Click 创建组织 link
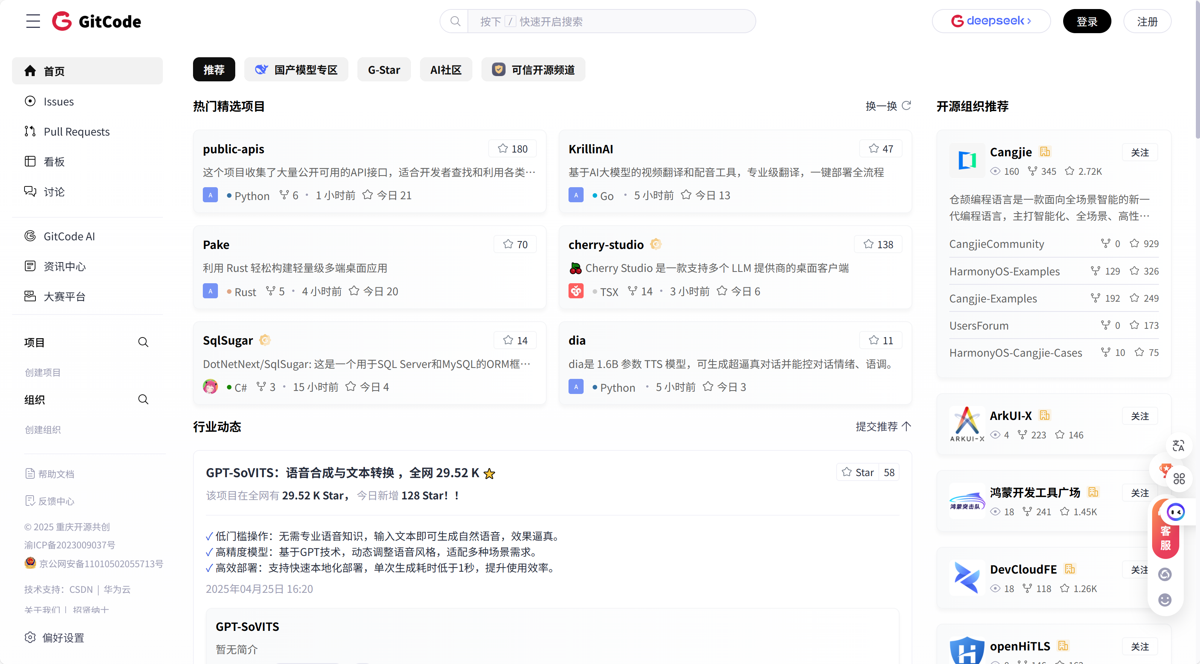The height and width of the screenshot is (664, 1200). 42,429
